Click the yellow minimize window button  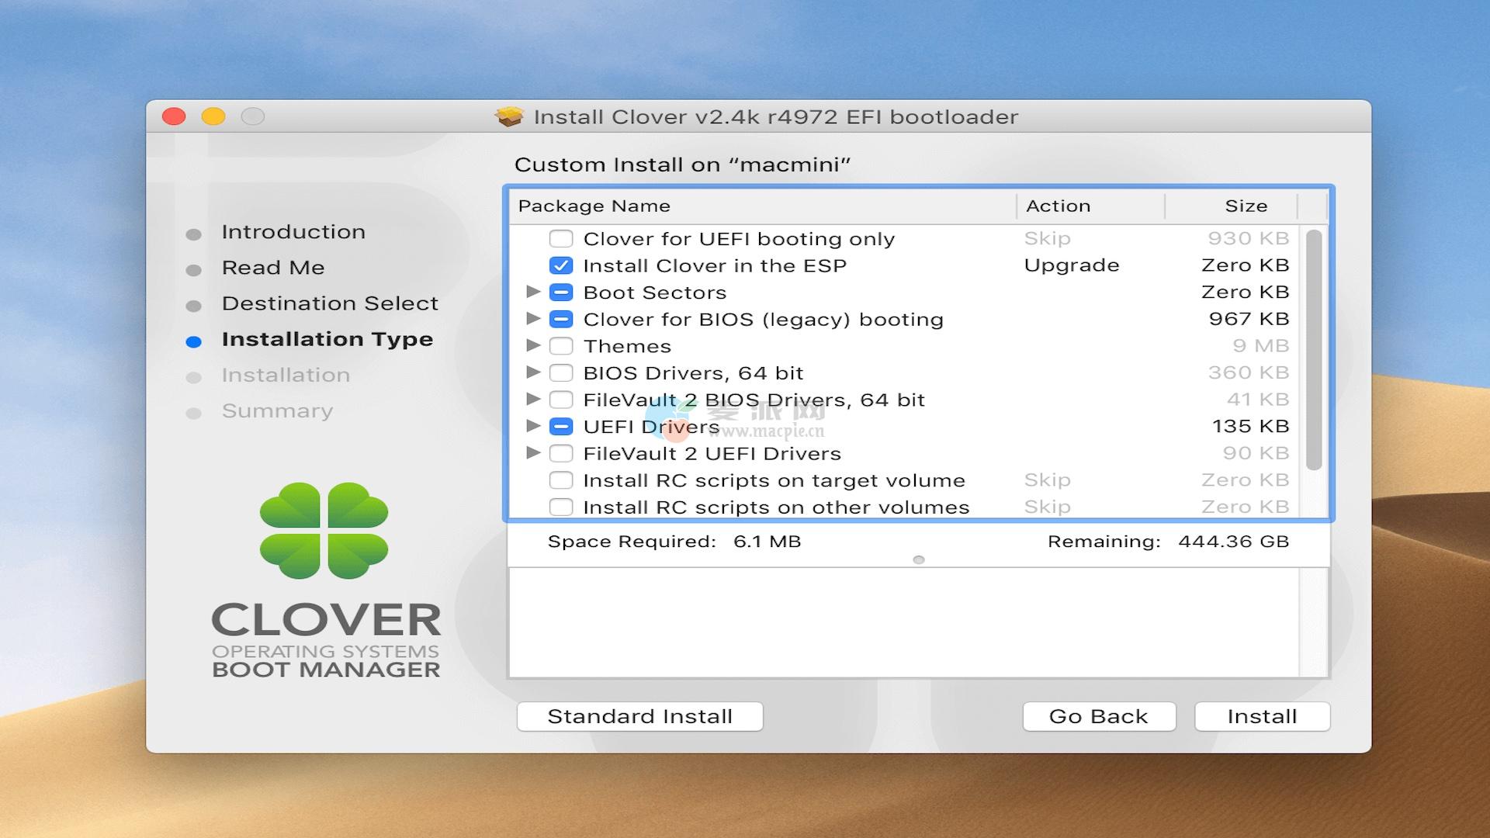[x=213, y=116]
